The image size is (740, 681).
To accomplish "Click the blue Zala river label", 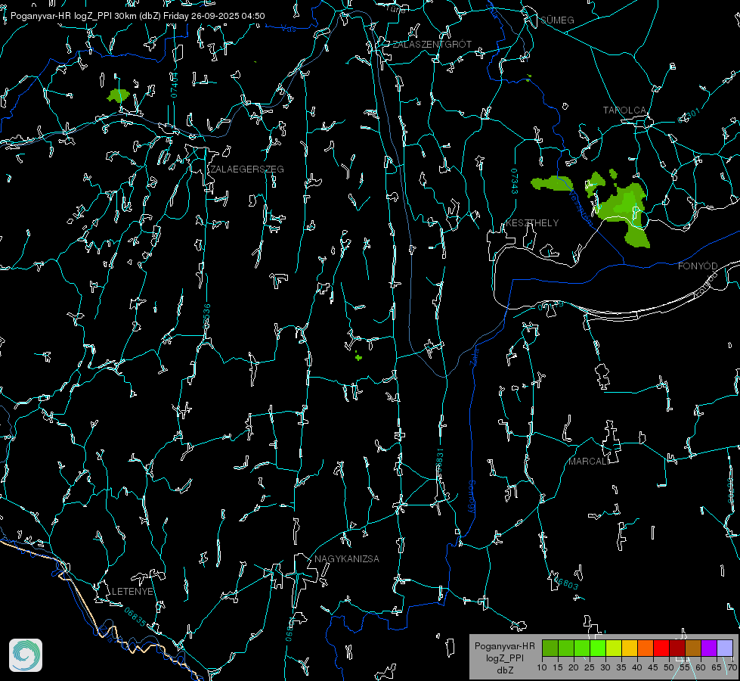I will 475,356.
